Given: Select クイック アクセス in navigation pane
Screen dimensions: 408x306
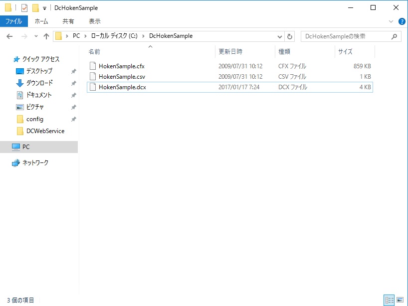Looking at the screenshot, I should pos(41,59).
